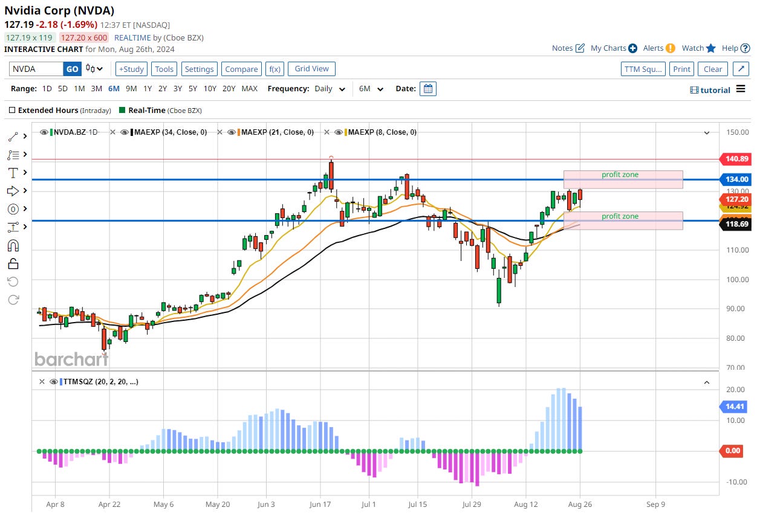Image resolution: width=757 pixels, height=522 pixels.
Task: Toggle visibility of NVDA.BZ price series
Action: 44,132
